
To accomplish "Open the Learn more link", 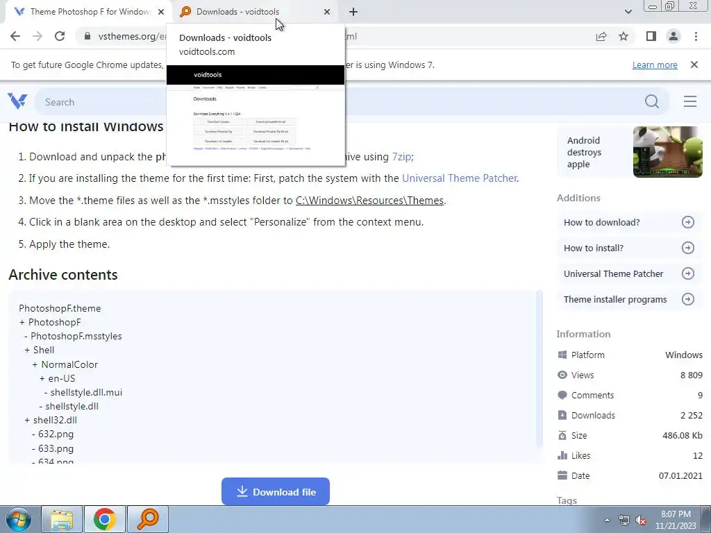I will (655, 65).
